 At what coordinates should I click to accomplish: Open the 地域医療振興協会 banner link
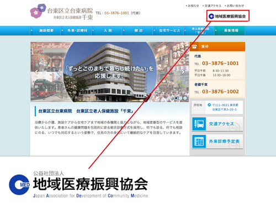(x=227, y=16)
